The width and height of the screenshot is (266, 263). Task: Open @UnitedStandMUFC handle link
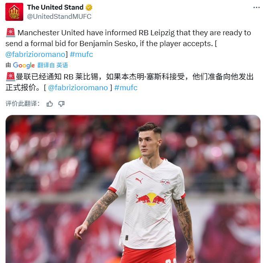59,16
